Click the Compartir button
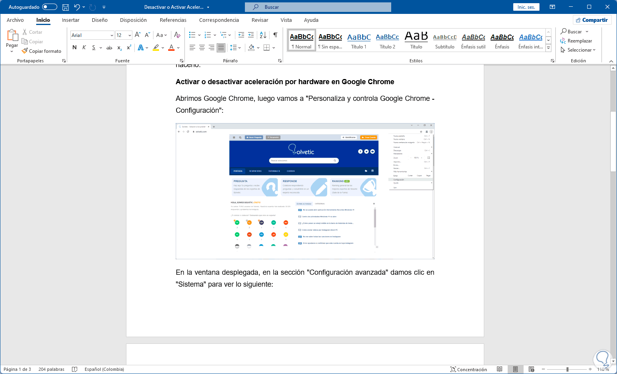617x374 pixels. point(592,20)
